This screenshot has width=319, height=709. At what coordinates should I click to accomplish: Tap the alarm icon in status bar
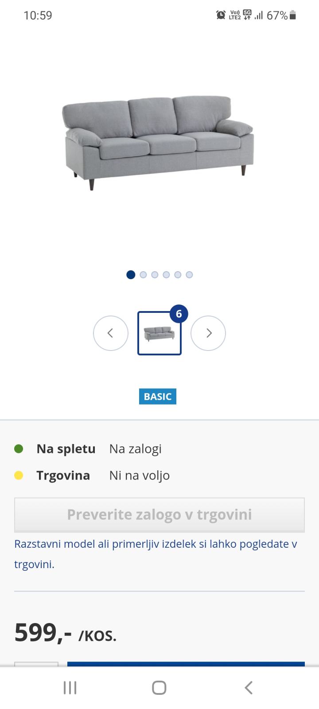(x=221, y=15)
